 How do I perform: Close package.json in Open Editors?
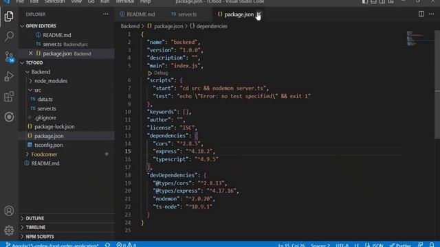tap(30, 54)
